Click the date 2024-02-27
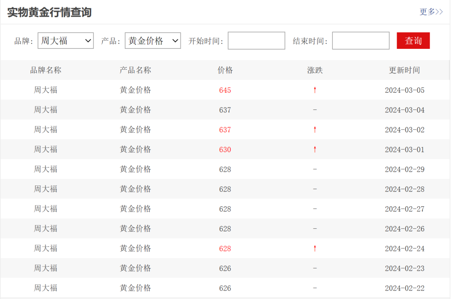451x299 pixels. click(405, 209)
